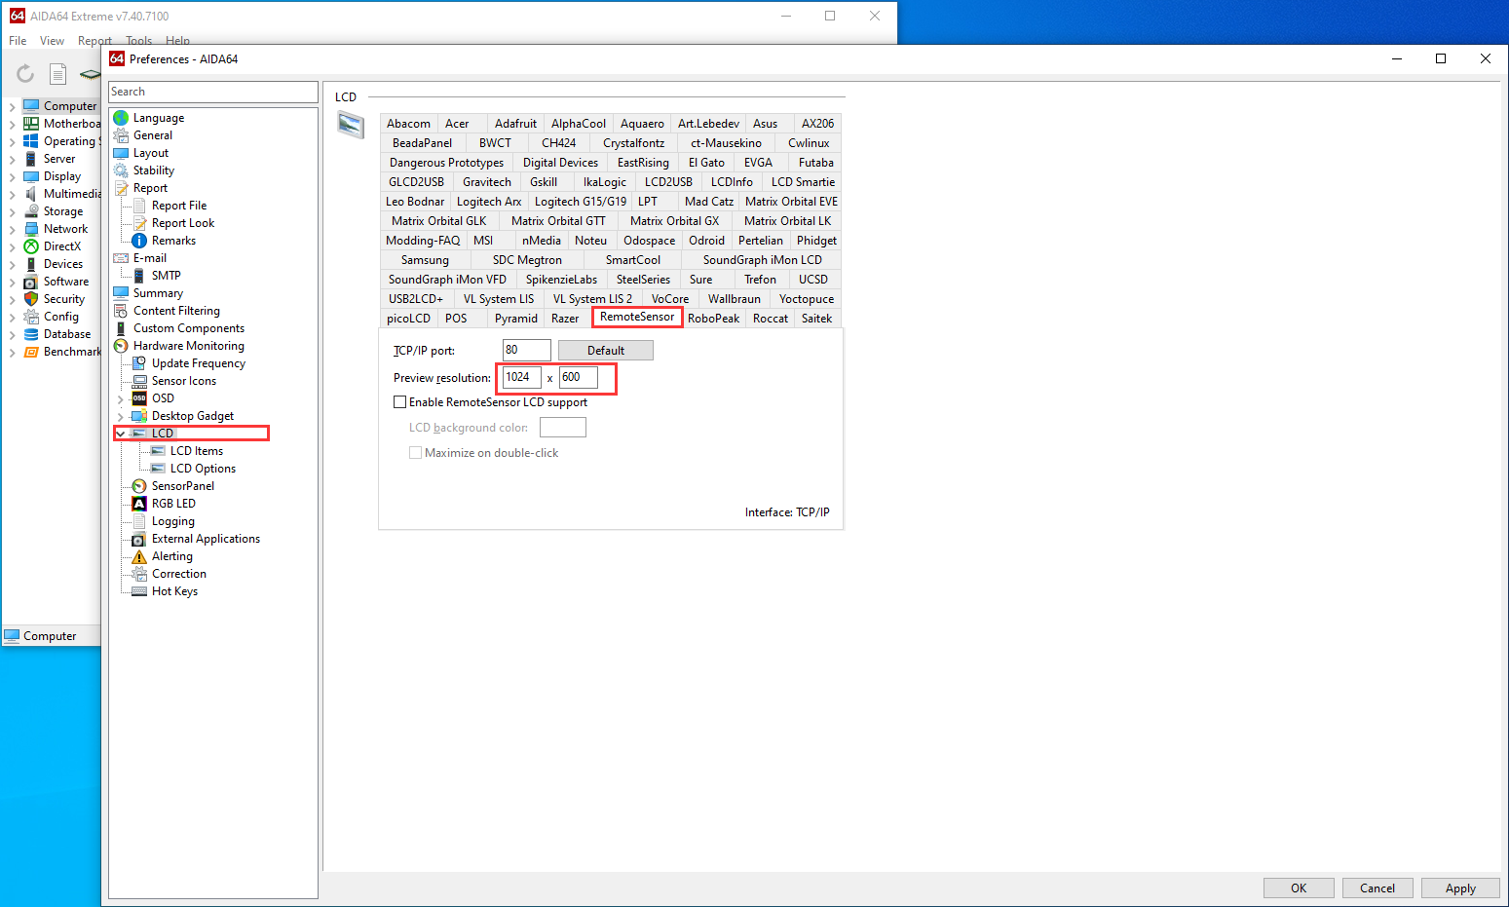This screenshot has width=1509, height=907.
Task: Click the Alerting warning icon in tree
Action: coord(139,556)
